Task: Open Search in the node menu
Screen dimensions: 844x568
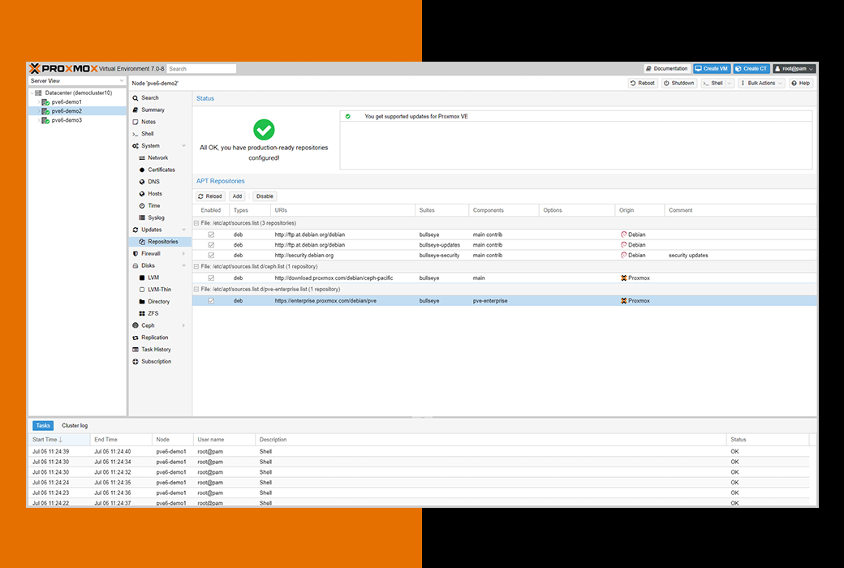Action: point(149,98)
